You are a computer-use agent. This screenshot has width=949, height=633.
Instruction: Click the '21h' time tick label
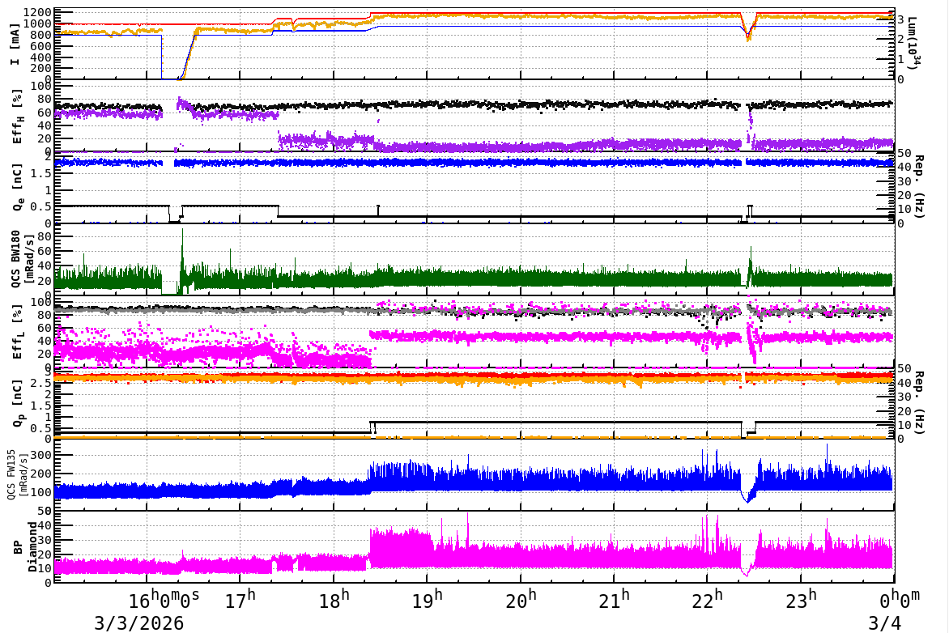coord(615,600)
